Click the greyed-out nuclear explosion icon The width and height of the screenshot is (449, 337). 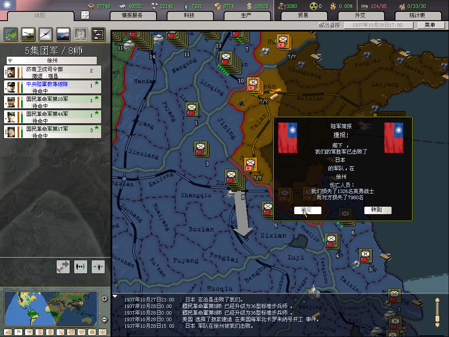(81, 34)
